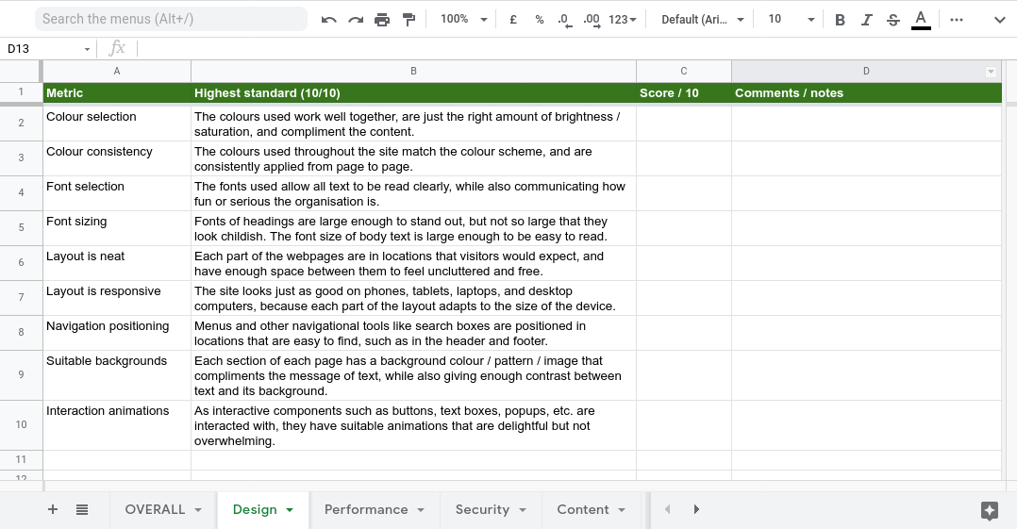The width and height of the screenshot is (1017, 529).
Task: Select the Layout is responsive cell
Action: [117, 298]
